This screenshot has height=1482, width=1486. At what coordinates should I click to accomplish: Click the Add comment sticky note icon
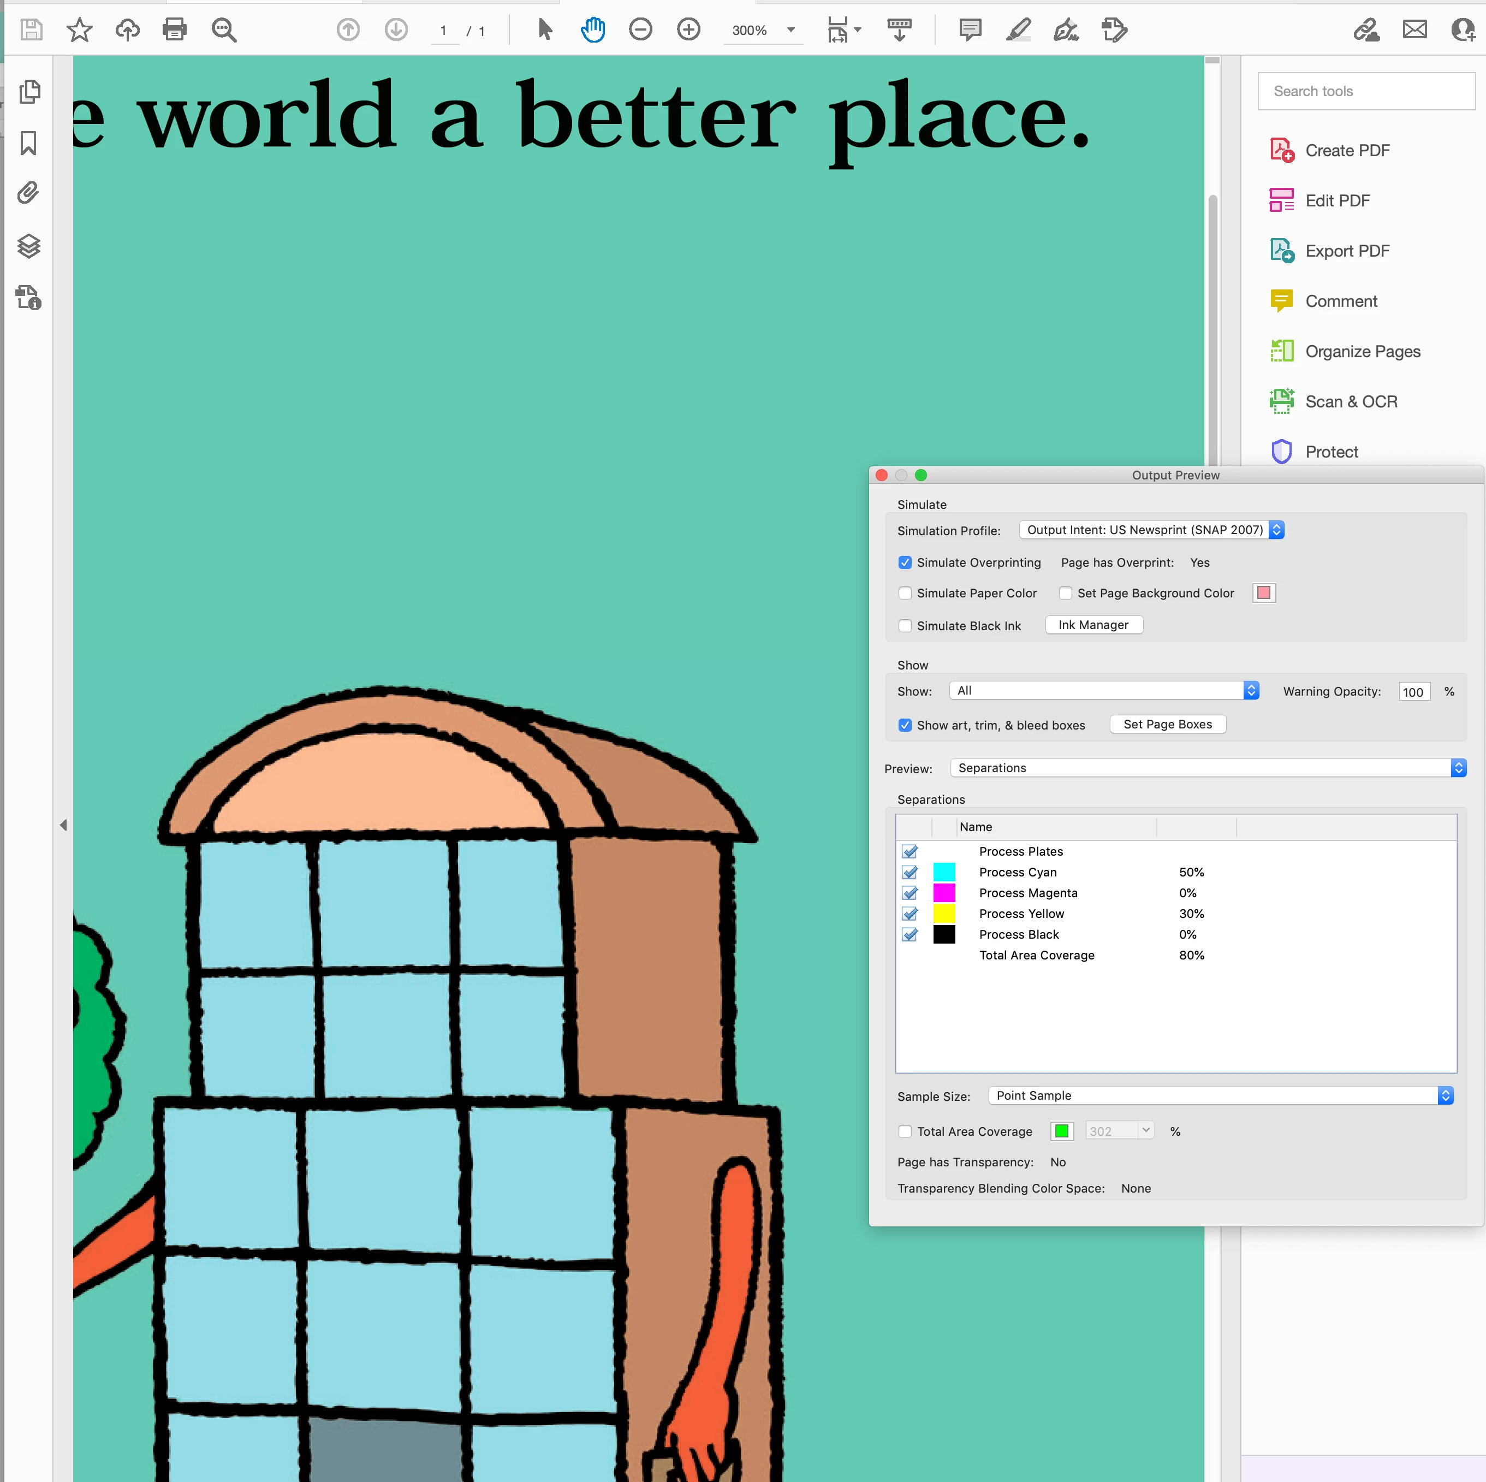click(x=970, y=30)
